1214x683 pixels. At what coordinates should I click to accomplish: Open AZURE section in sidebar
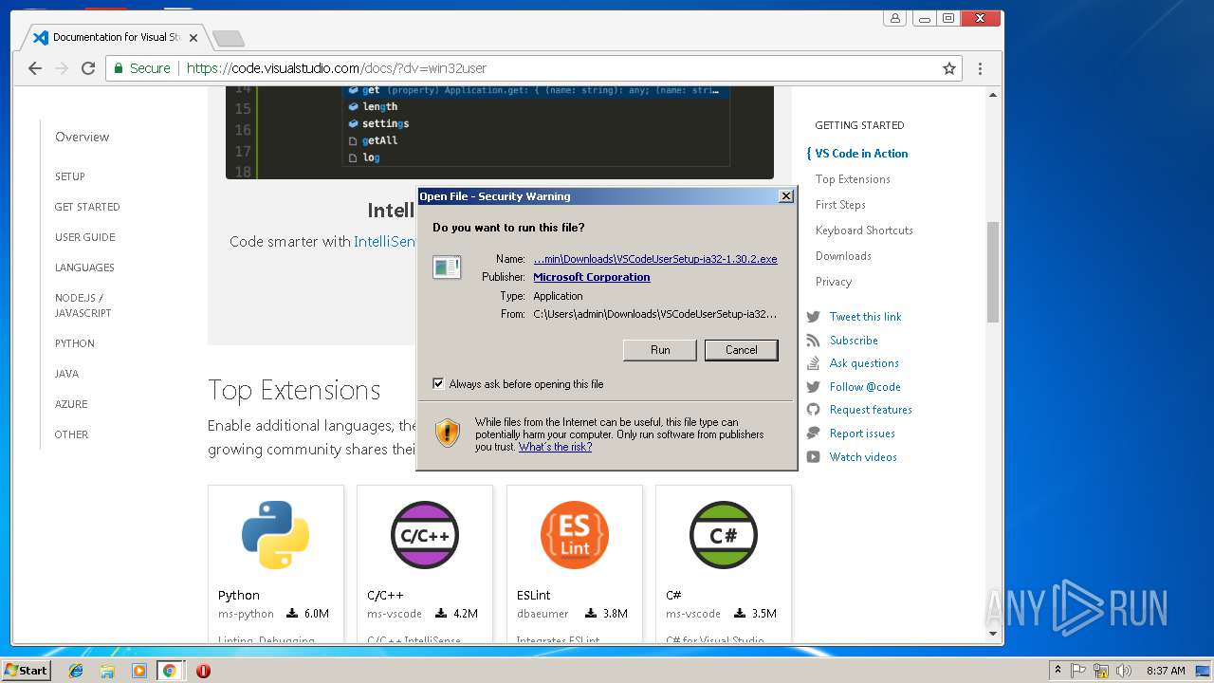[71, 404]
